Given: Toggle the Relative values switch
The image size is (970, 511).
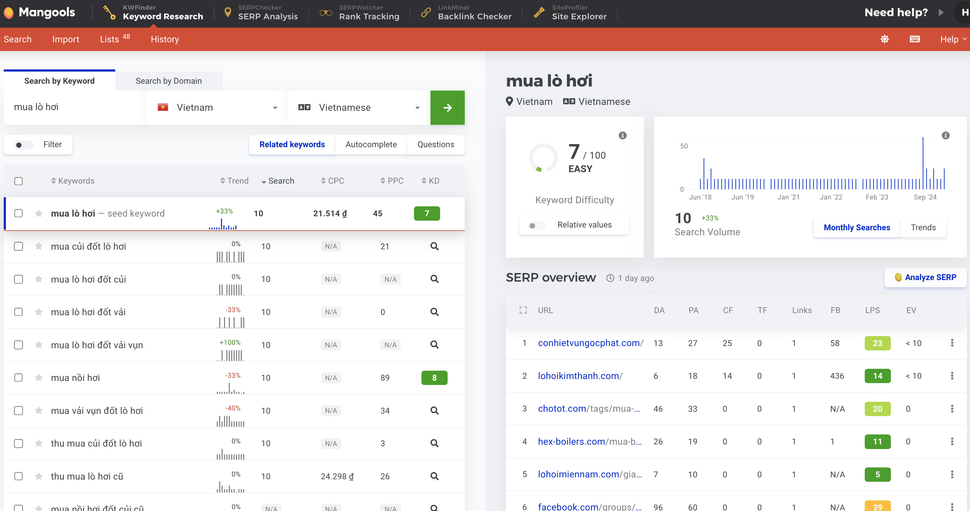Looking at the screenshot, I should pos(537,225).
